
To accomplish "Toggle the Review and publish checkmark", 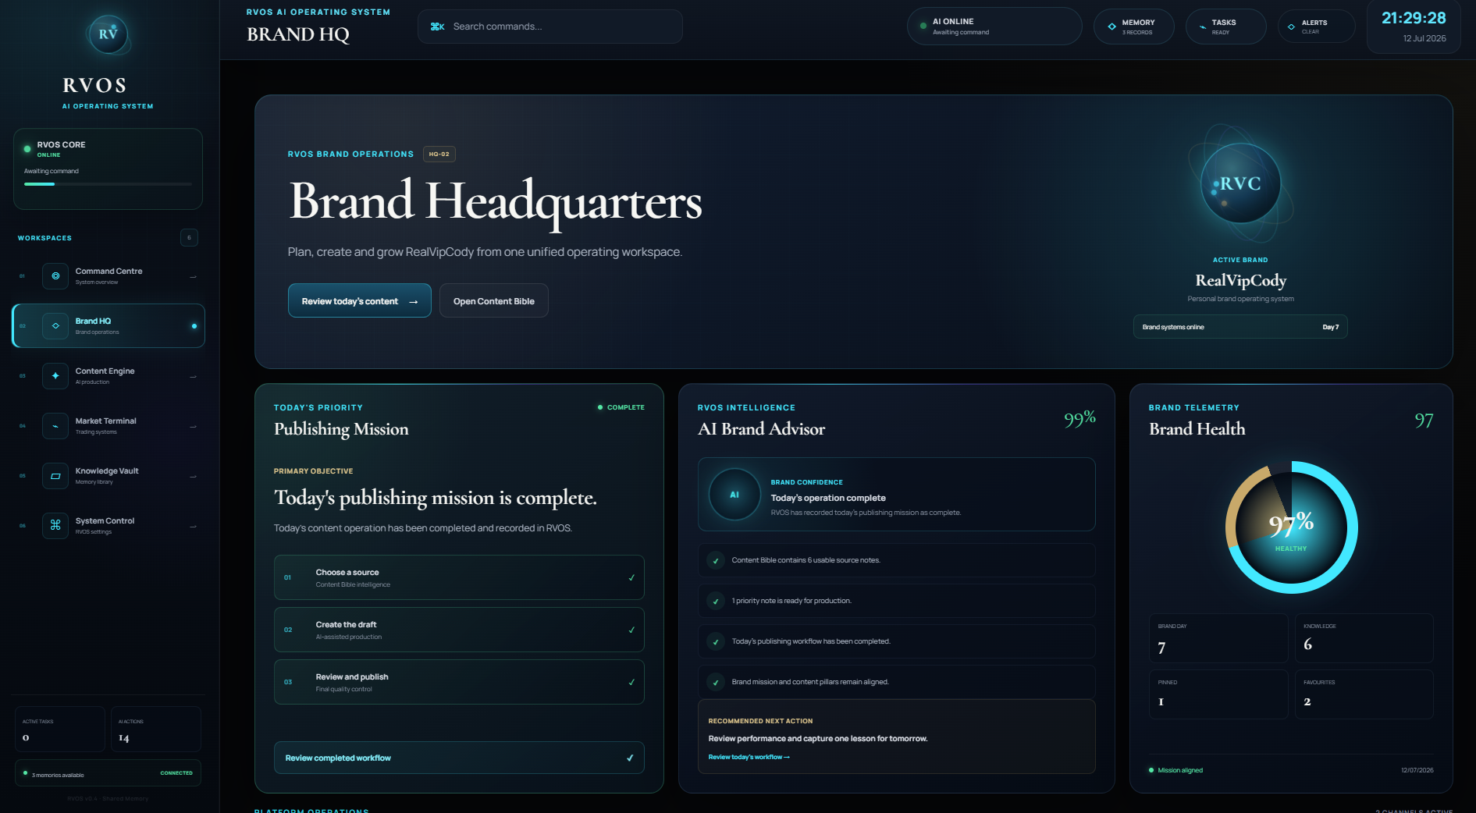I will (x=631, y=683).
